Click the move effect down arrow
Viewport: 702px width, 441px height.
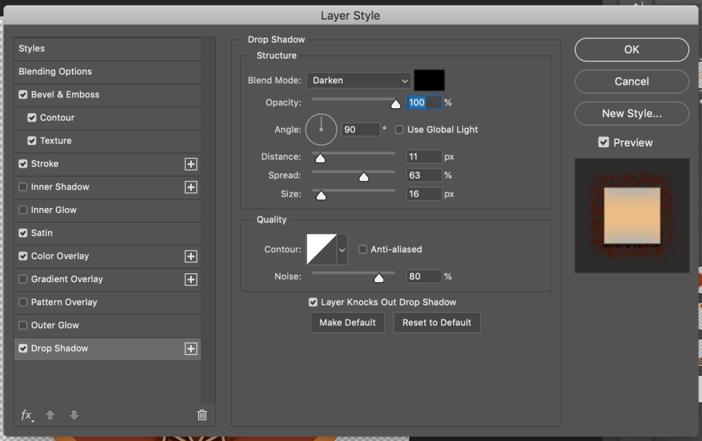click(74, 415)
